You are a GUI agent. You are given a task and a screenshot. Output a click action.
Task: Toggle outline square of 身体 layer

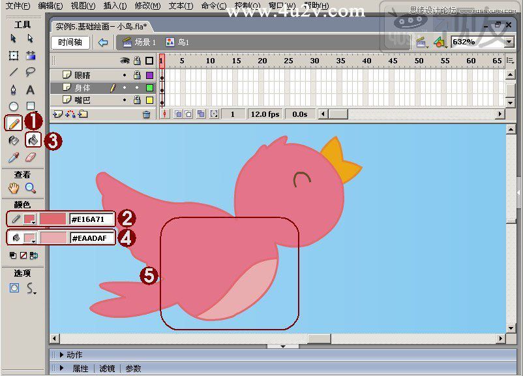tap(149, 88)
